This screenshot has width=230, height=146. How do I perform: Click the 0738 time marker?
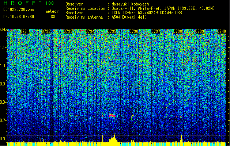tap(178, 31)
